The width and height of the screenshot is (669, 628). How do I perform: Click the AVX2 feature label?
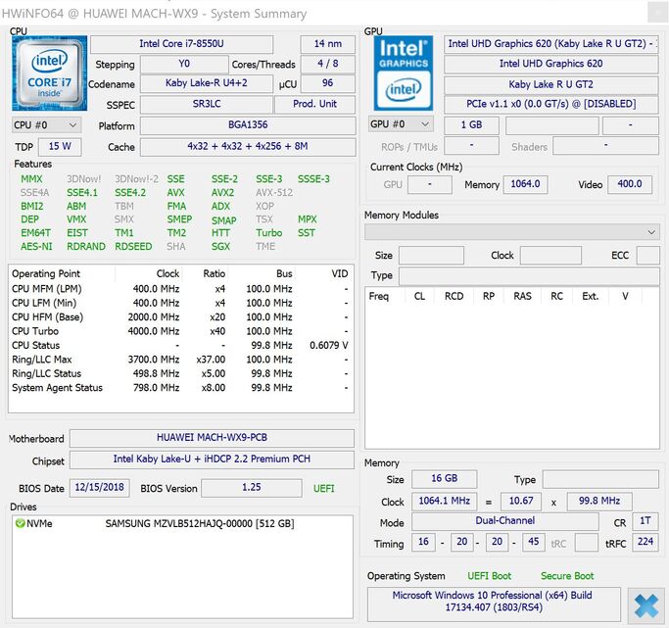(x=222, y=193)
